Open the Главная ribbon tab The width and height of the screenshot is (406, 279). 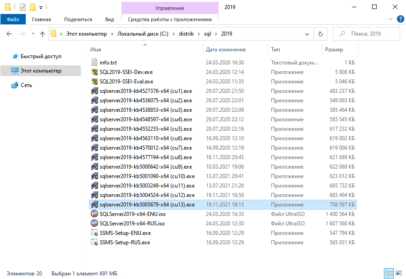[42, 19]
